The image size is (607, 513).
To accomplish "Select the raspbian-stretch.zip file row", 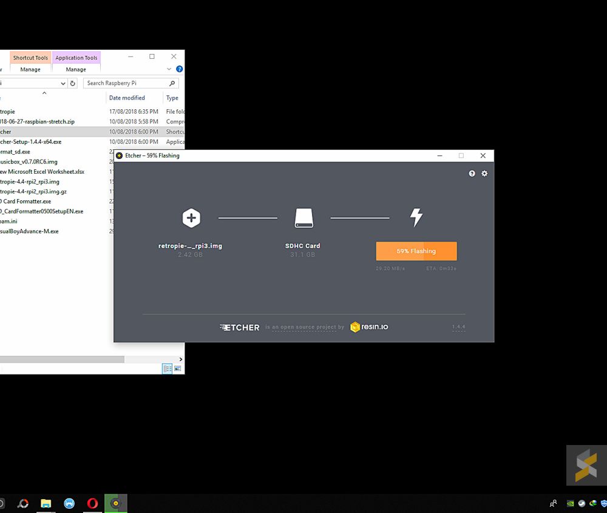I will [x=92, y=121].
